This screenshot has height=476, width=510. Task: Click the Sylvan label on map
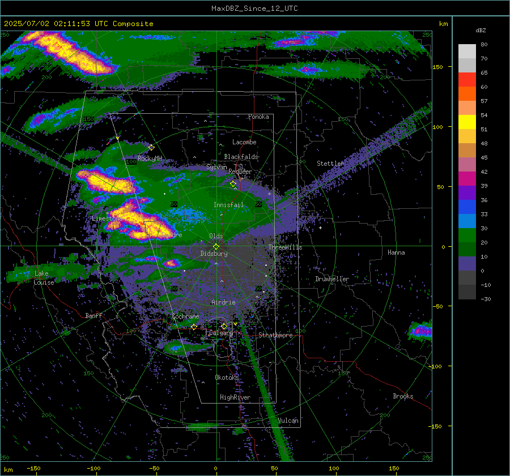216,167
